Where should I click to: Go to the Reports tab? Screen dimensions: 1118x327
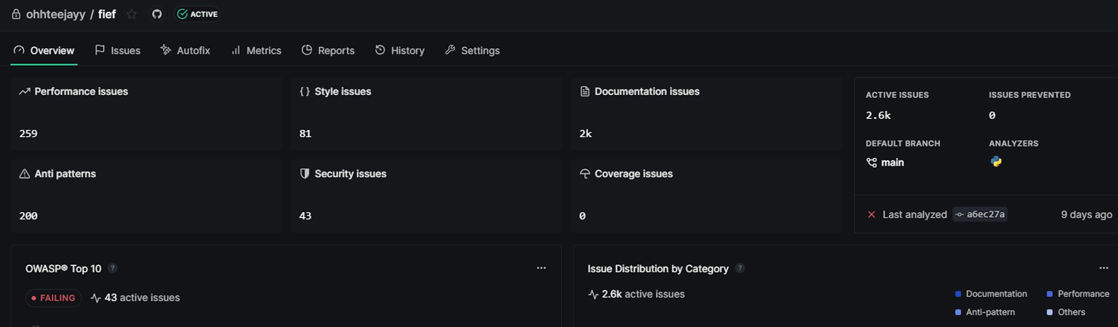328,51
